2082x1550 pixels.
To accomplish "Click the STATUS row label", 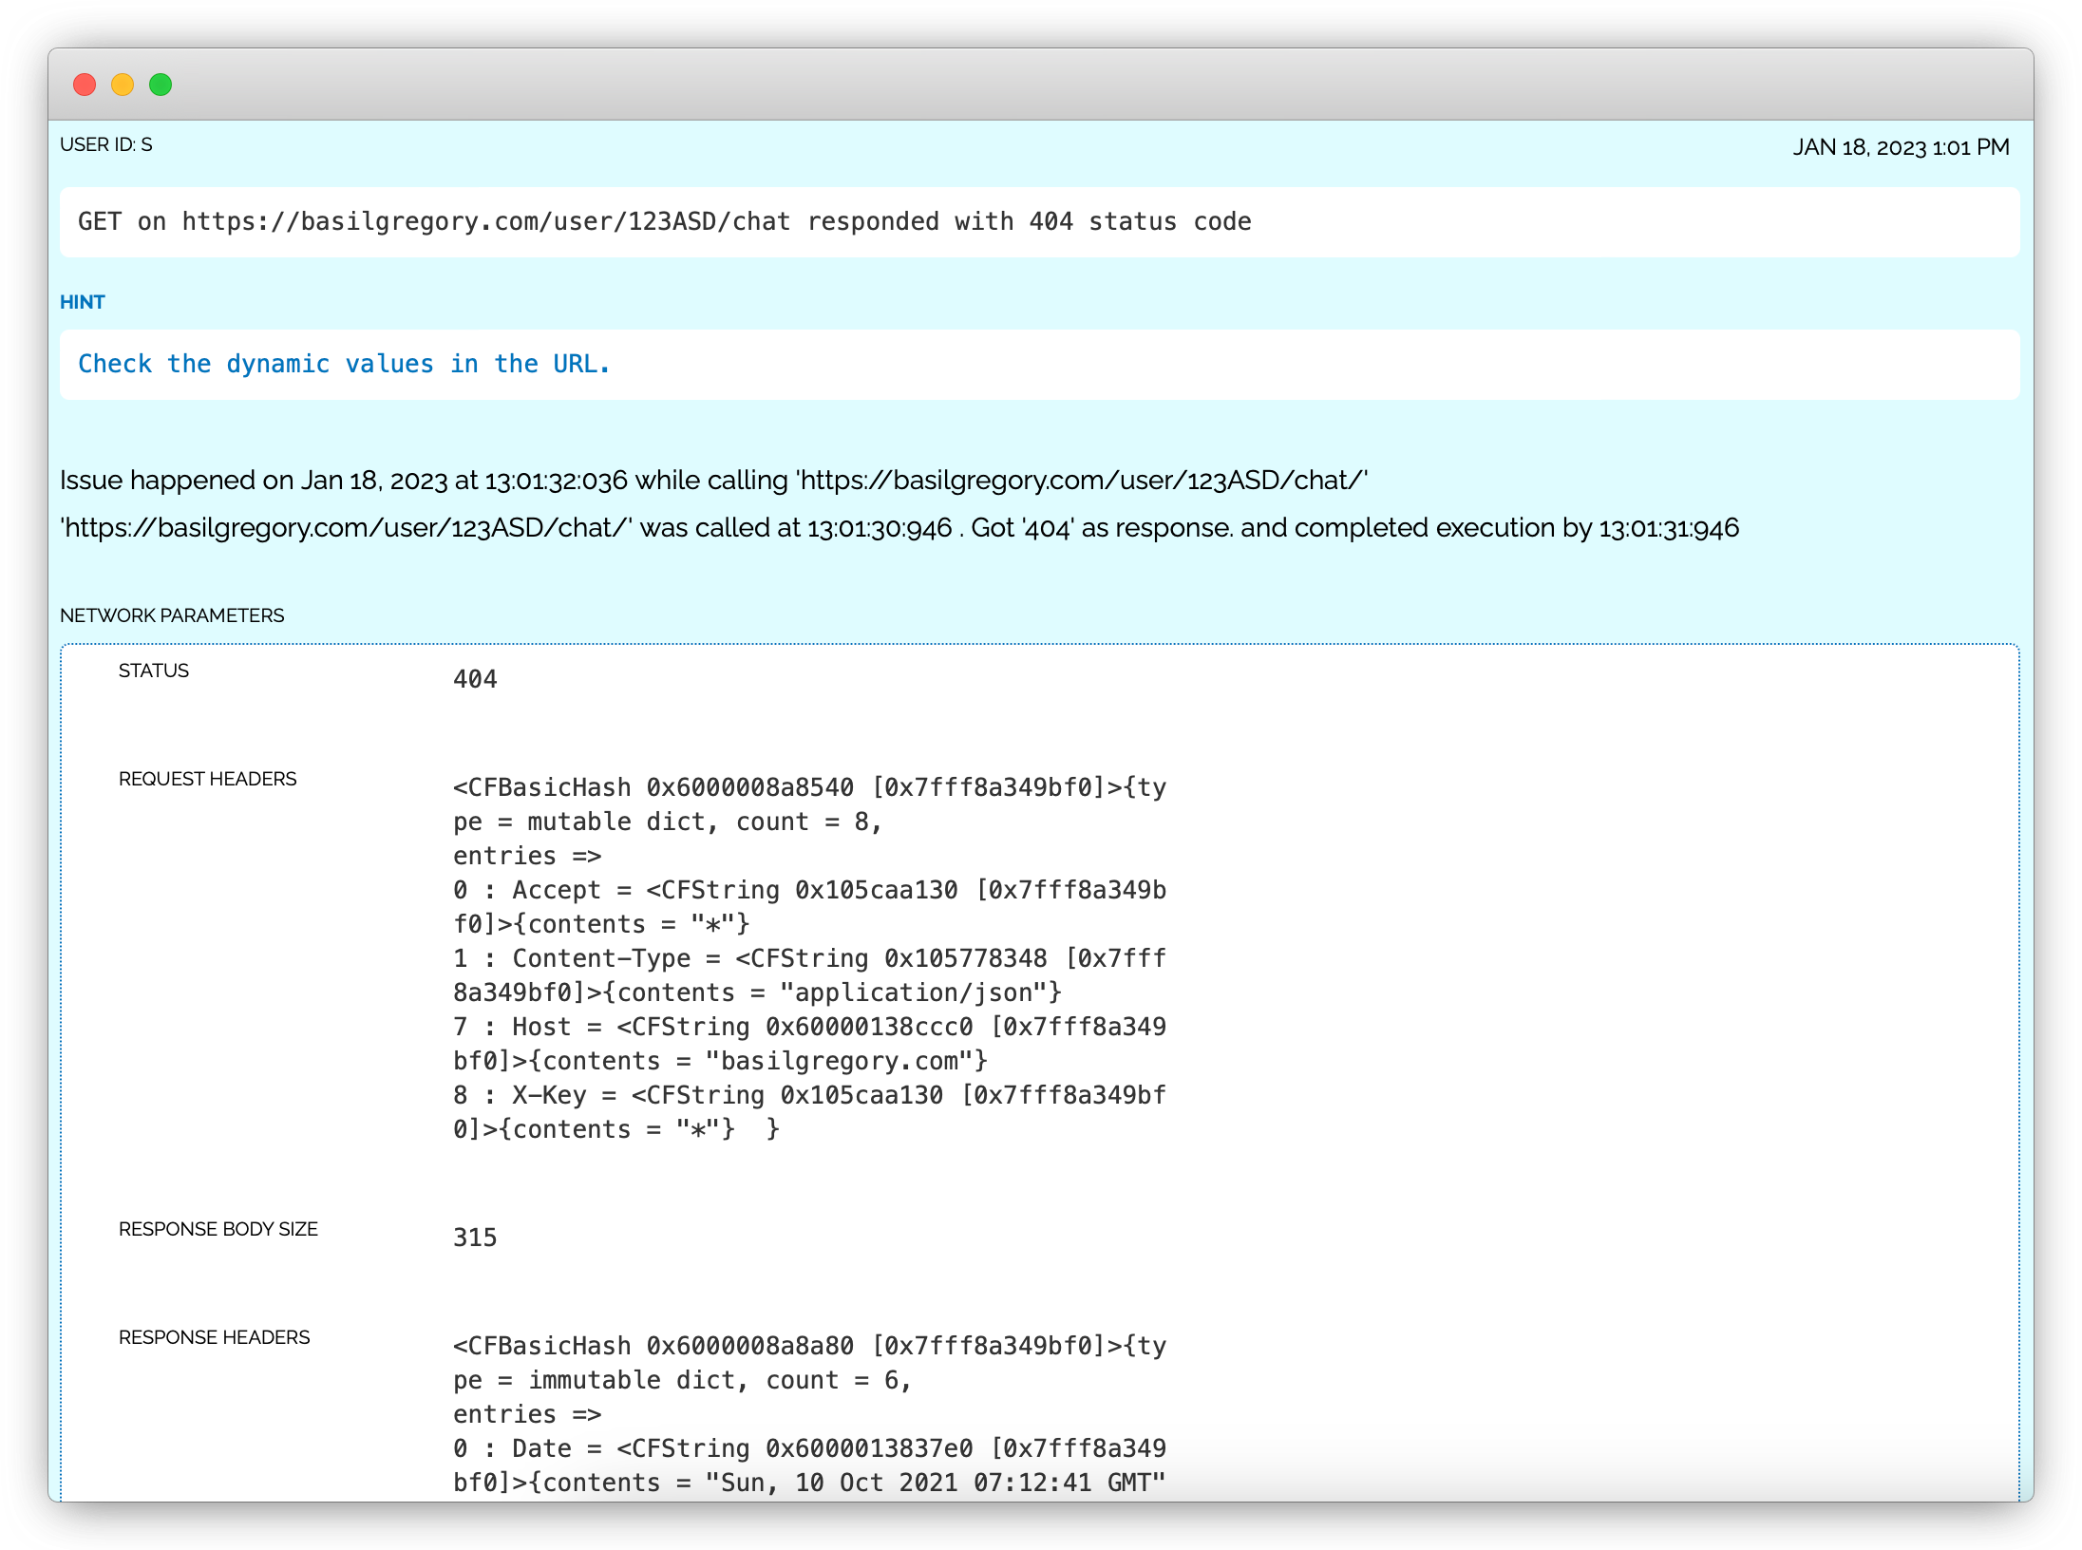I will (x=153, y=671).
